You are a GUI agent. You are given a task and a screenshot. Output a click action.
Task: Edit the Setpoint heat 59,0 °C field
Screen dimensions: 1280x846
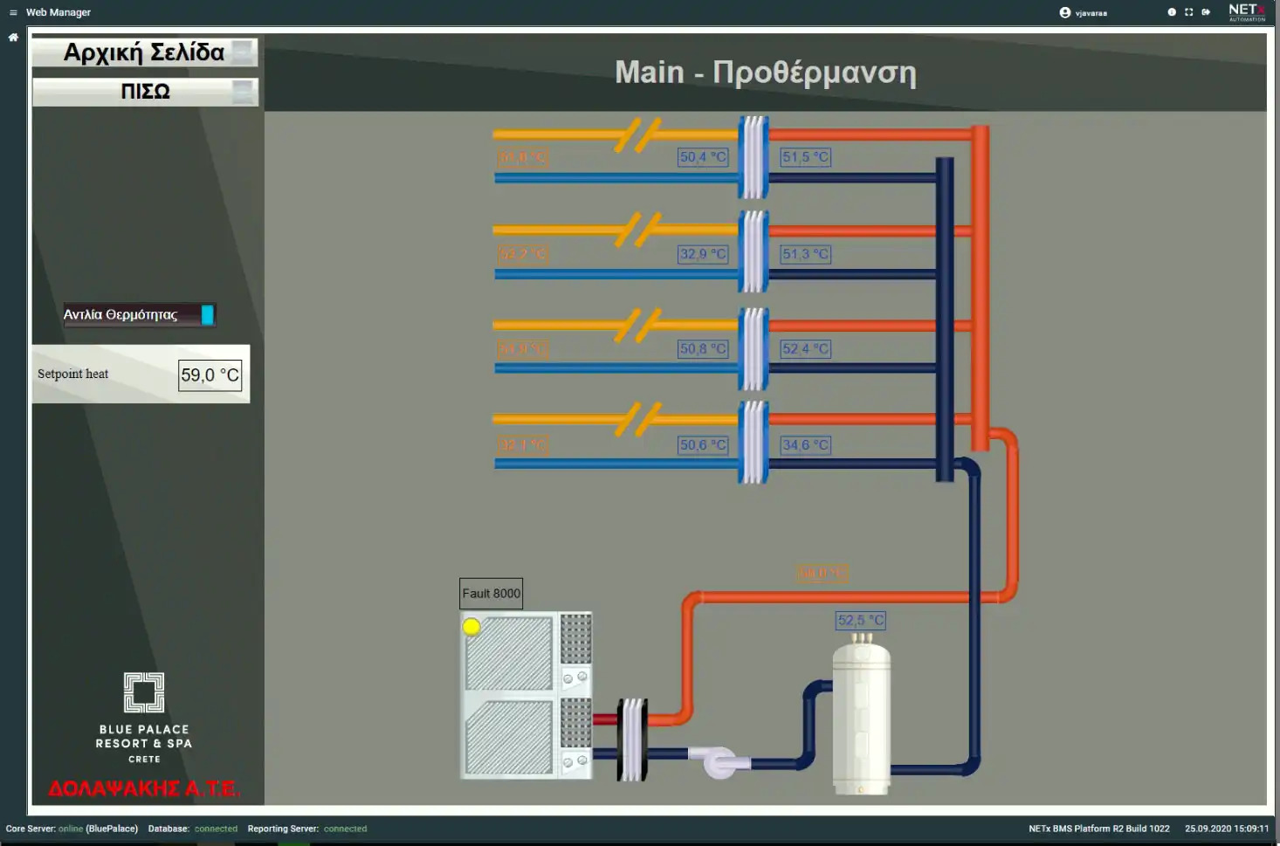coord(210,375)
